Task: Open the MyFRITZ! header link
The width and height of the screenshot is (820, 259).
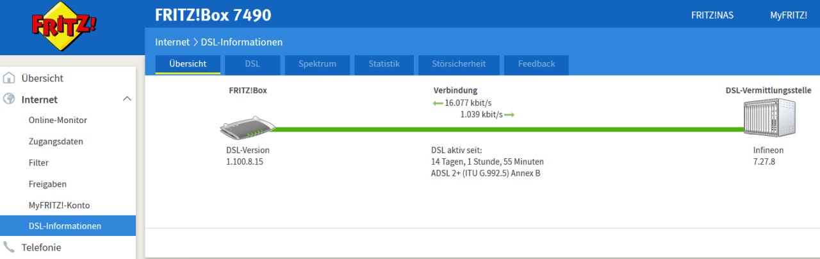Action: 789,15
